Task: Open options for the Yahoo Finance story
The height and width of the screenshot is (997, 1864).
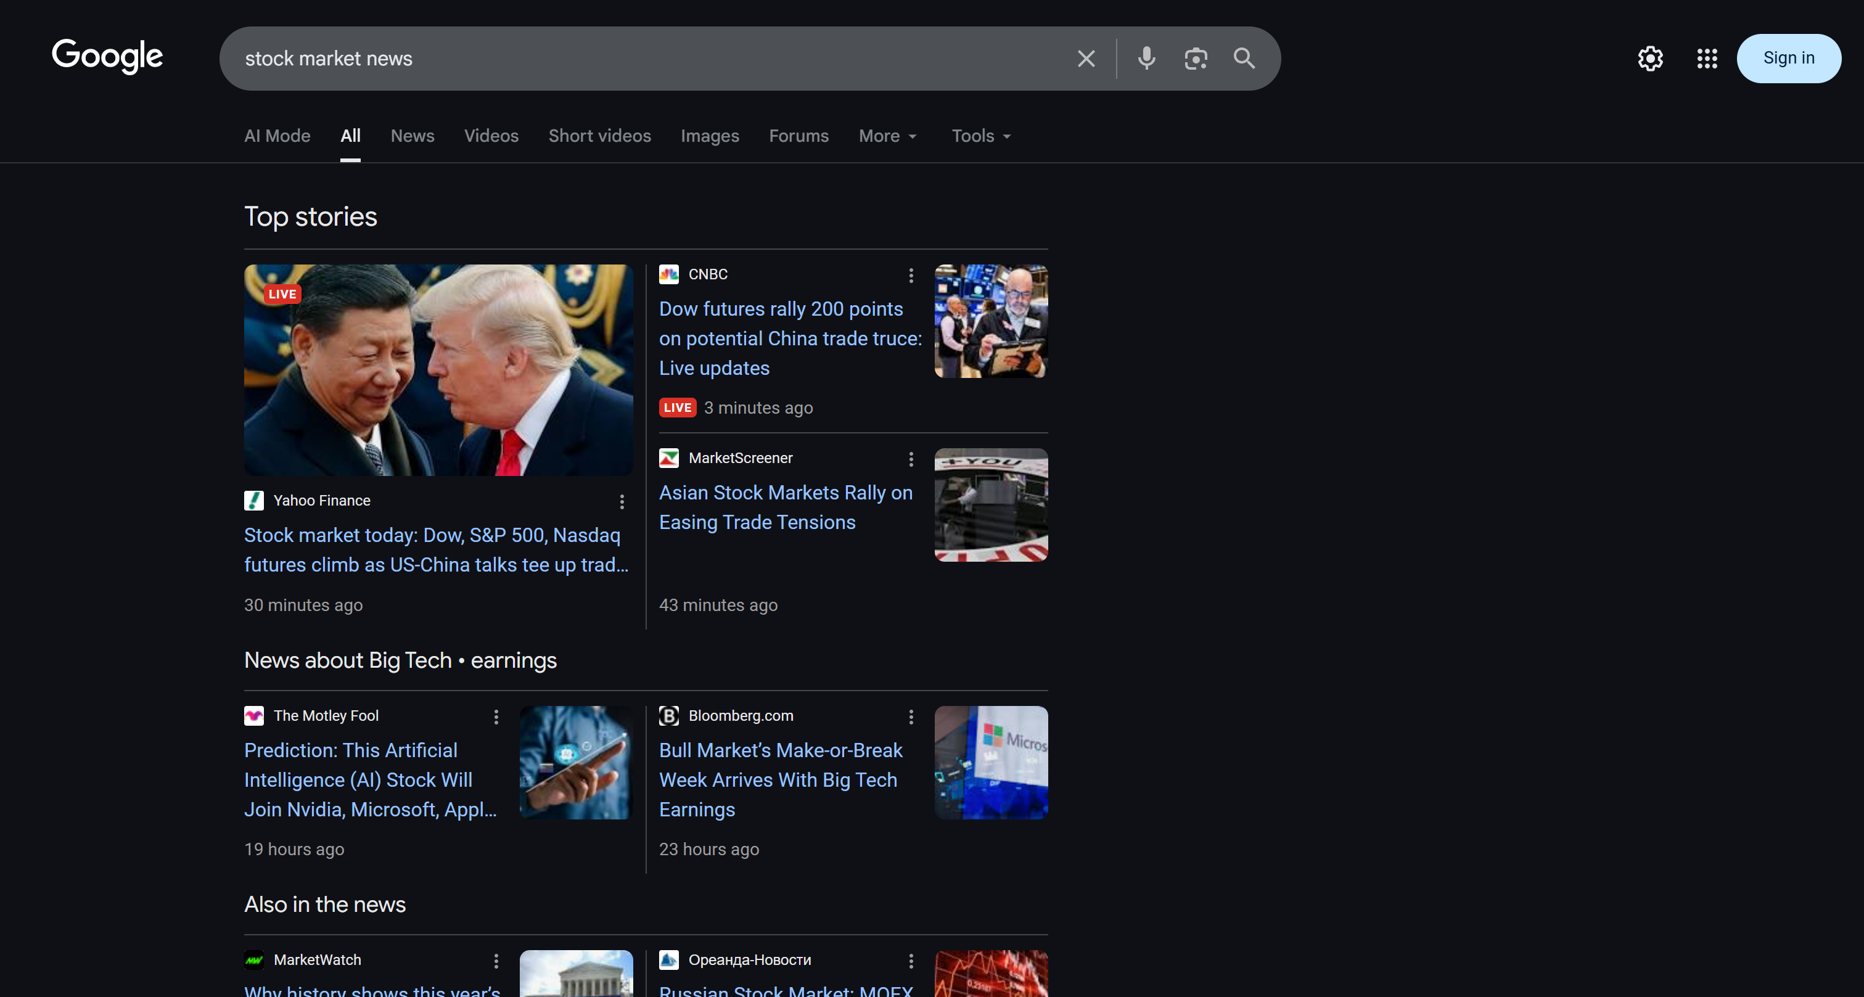Action: click(622, 501)
